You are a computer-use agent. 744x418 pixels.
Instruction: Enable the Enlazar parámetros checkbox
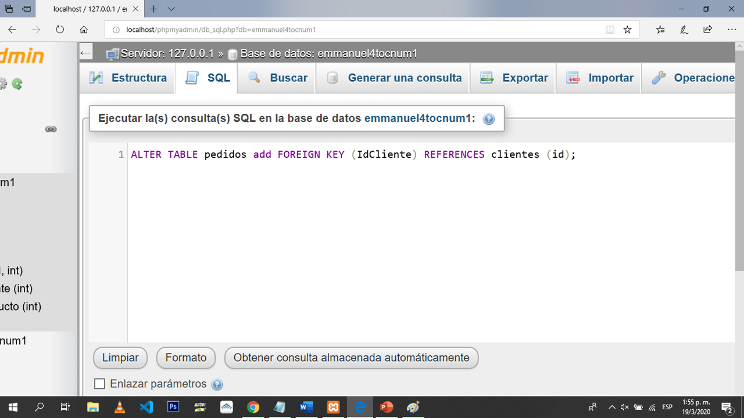pyautogui.click(x=99, y=384)
